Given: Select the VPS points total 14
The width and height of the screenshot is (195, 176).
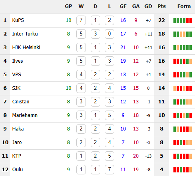Looking at the screenshot, I should [x=161, y=75].
